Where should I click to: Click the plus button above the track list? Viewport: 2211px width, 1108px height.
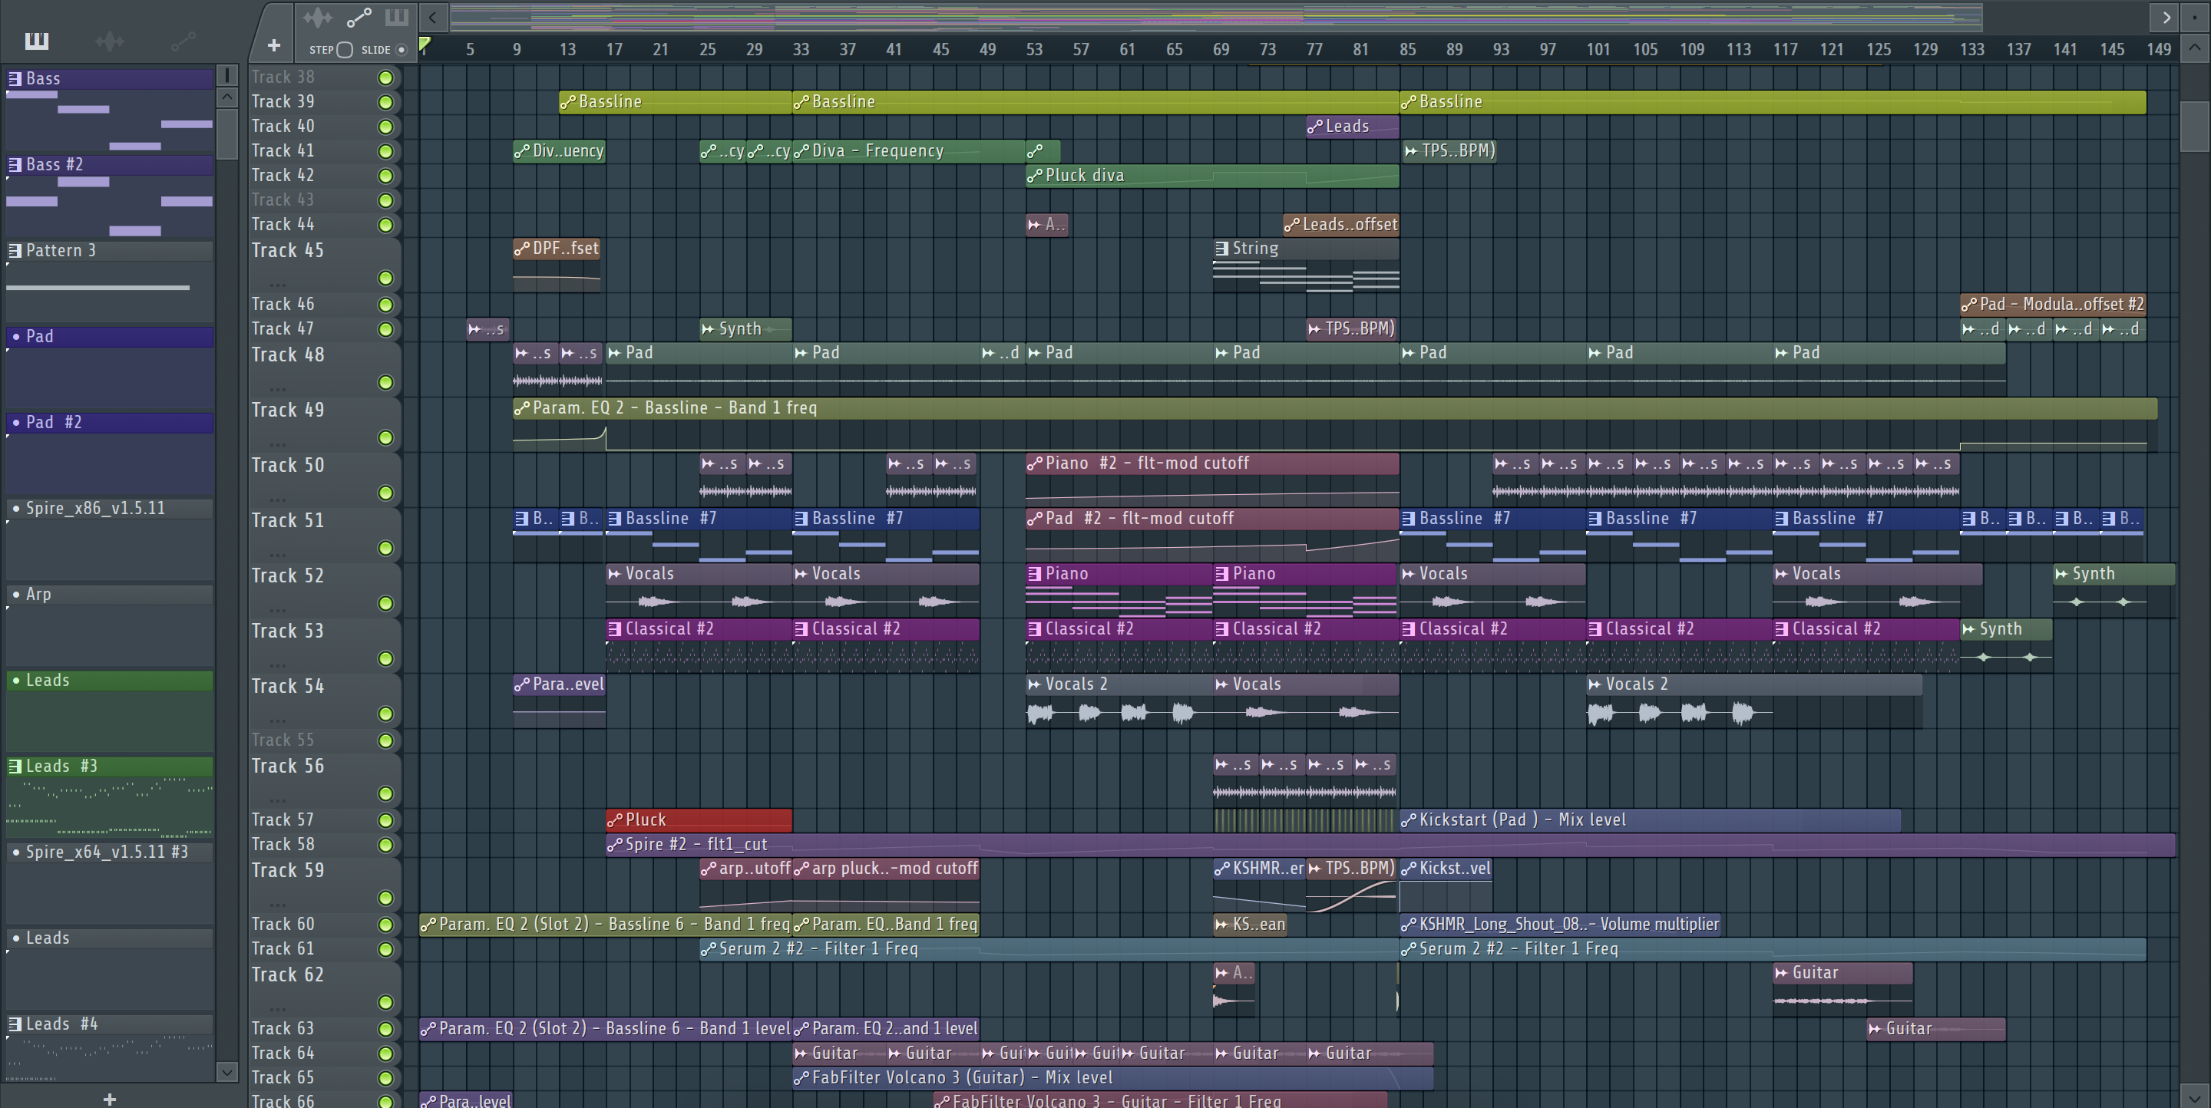(274, 45)
